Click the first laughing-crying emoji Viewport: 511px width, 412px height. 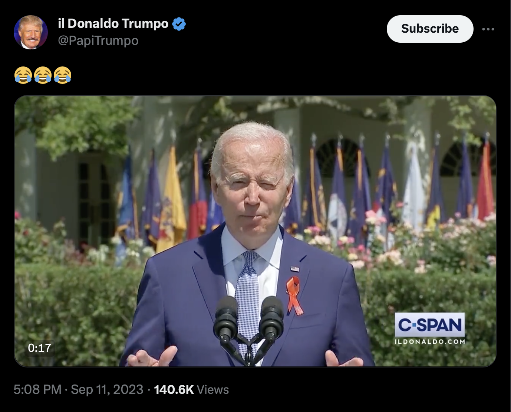click(x=23, y=75)
